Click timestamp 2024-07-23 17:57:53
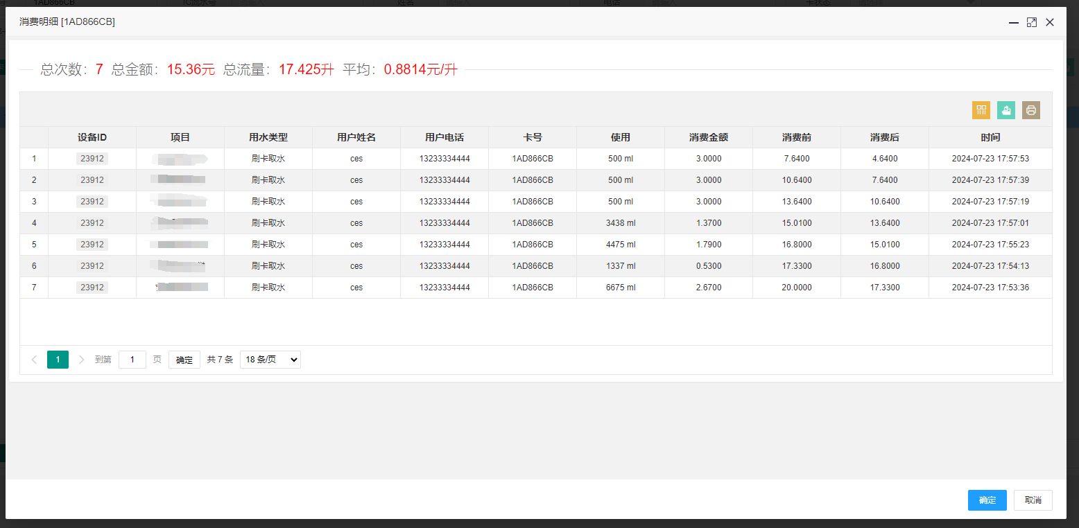This screenshot has width=1079, height=528. pos(990,159)
